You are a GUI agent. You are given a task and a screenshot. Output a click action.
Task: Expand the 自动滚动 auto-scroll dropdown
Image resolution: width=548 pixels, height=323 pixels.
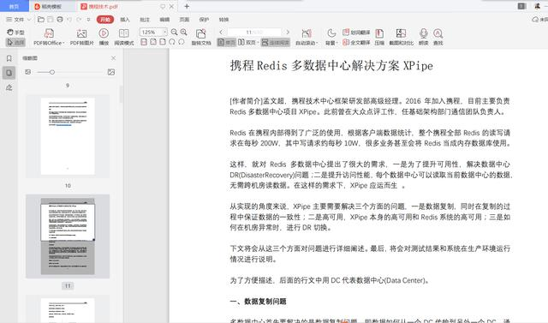[x=307, y=37]
